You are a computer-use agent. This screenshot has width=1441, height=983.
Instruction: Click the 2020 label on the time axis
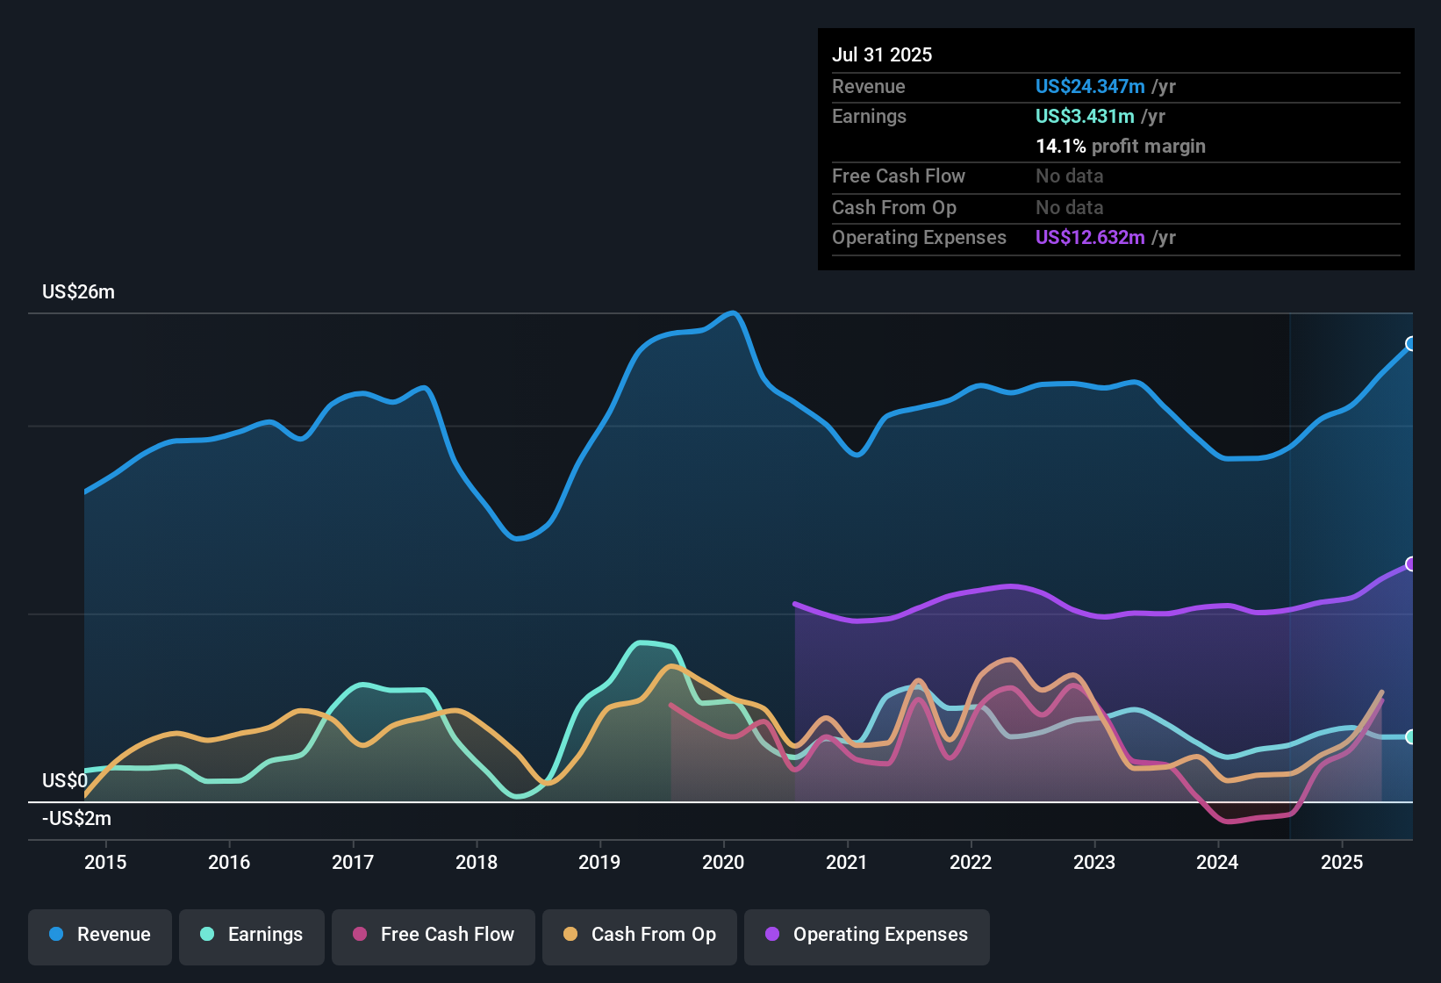pyautogui.click(x=723, y=863)
